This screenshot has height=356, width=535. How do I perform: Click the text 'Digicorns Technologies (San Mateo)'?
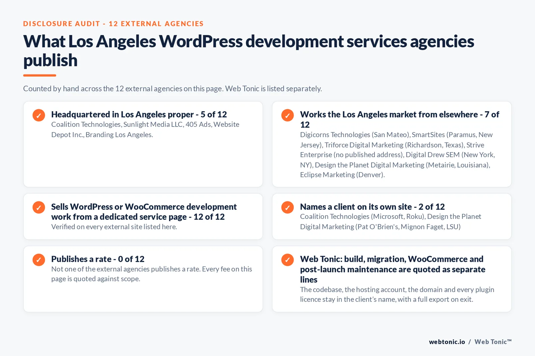click(x=355, y=135)
